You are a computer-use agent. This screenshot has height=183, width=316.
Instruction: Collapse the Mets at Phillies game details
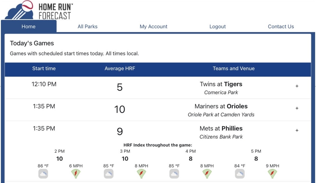coord(297,130)
